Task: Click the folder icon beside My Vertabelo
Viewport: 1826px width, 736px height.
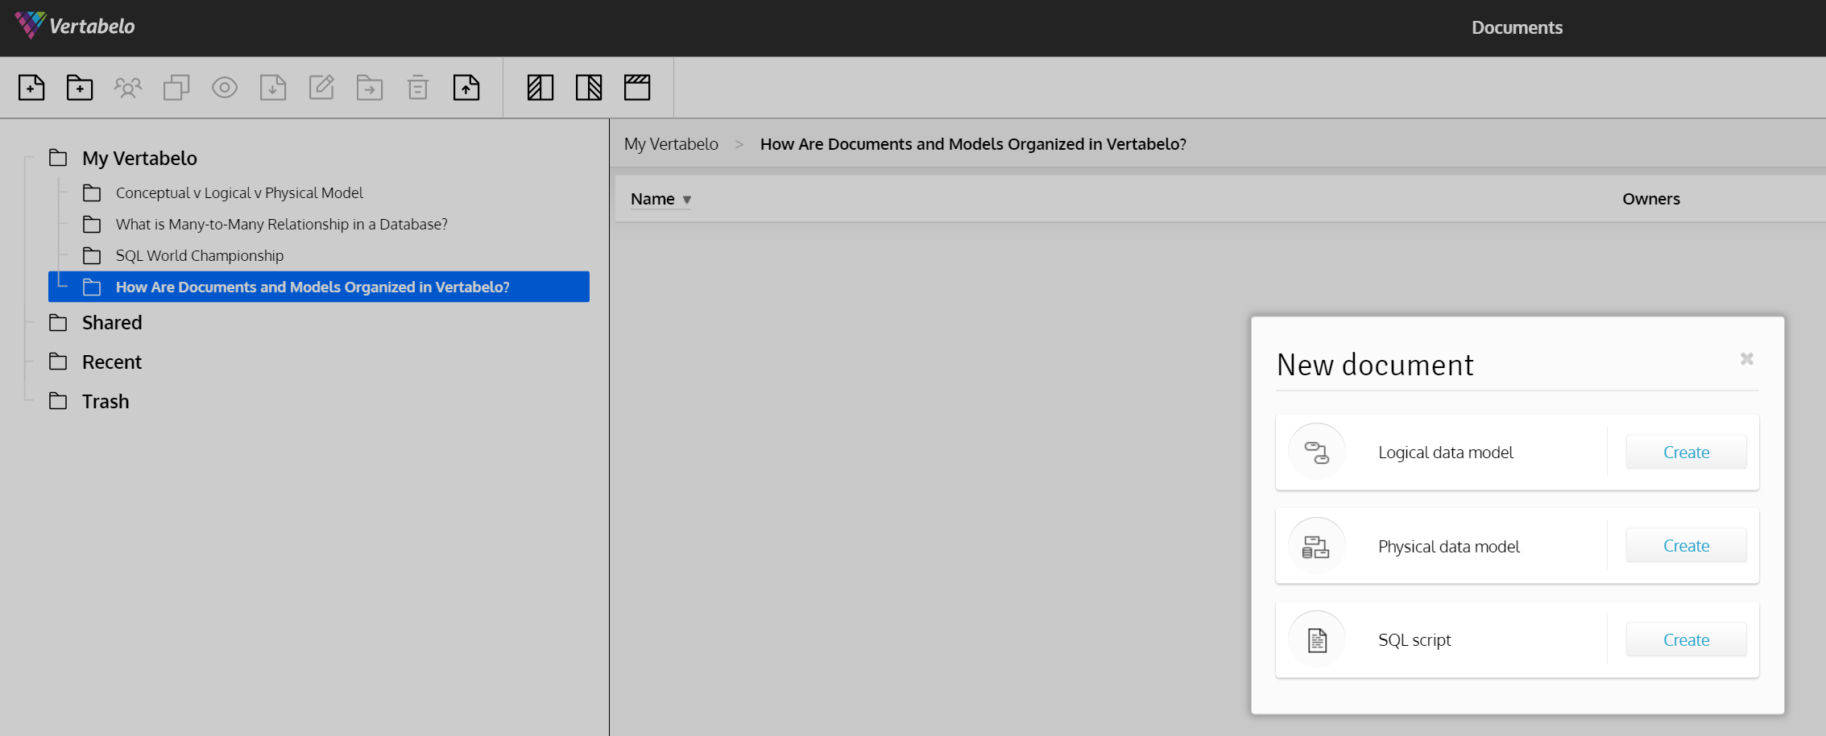Action: tap(58, 158)
